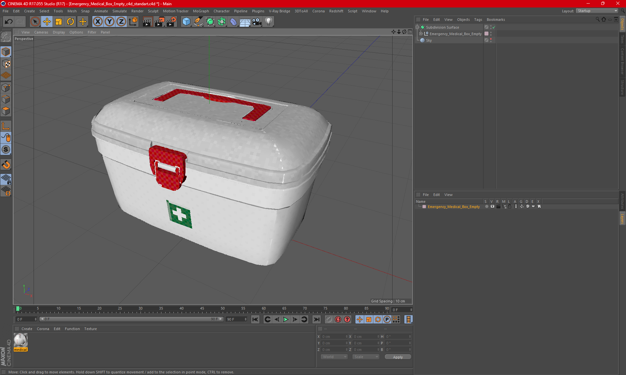Select Sky object in Object Manager
Viewport: 626px width, 375px height.
tap(429, 40)
